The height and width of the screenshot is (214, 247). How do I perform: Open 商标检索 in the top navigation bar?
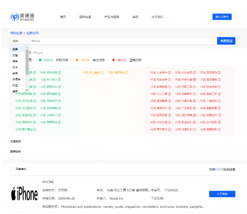(x=85, y=17)
